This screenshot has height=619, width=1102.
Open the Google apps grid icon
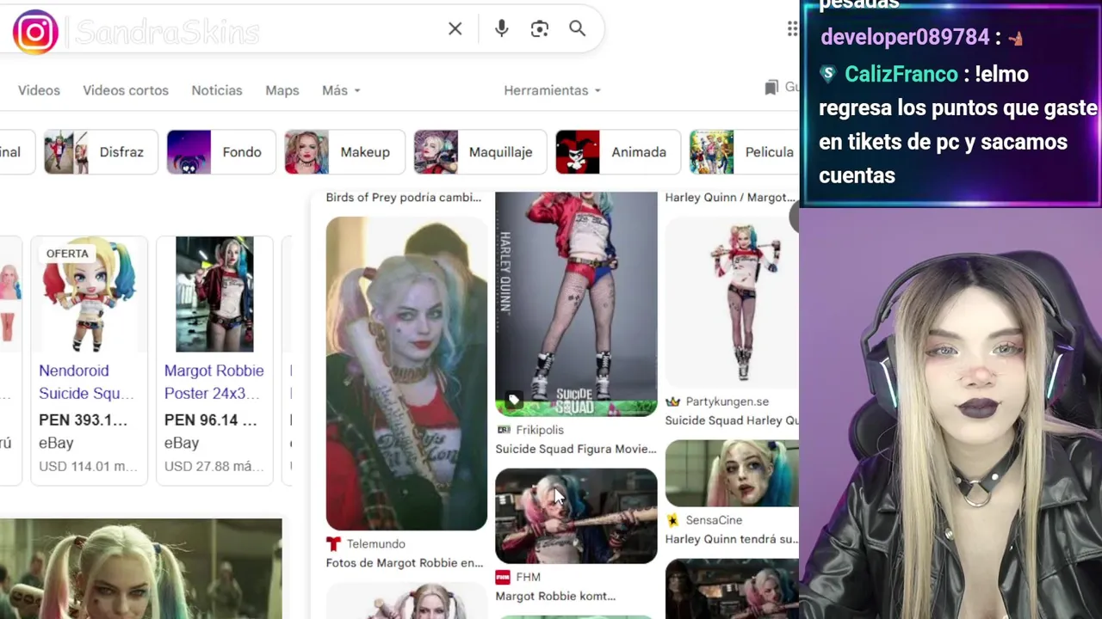tap(792, 29)
